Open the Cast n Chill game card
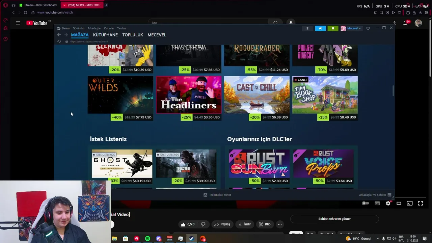 pyautogui.click(x=257, y=98)
